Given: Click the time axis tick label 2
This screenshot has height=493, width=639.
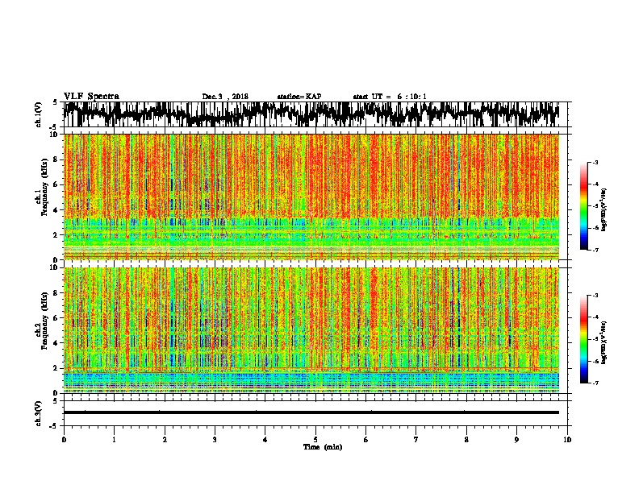Looking at the screenshot, I should (x=165, y=440).
